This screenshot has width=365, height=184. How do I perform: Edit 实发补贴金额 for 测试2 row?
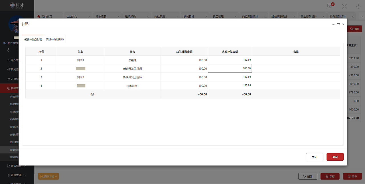click(230, 77)
